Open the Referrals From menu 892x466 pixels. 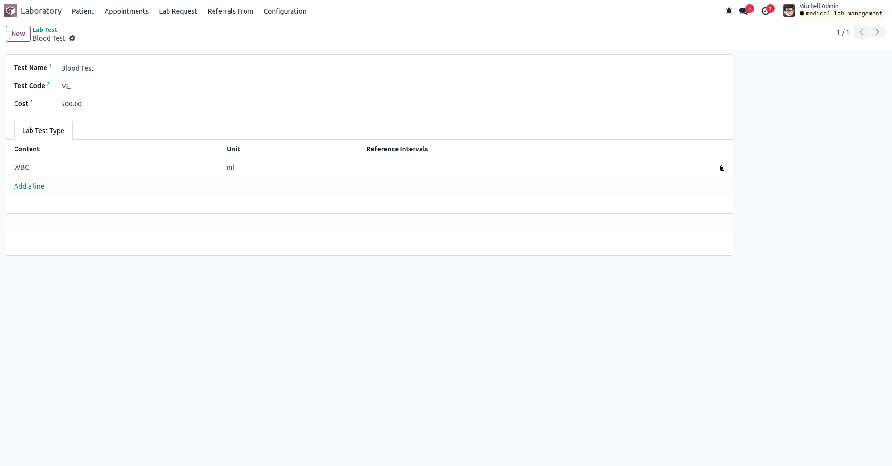[x=230, y=11]
